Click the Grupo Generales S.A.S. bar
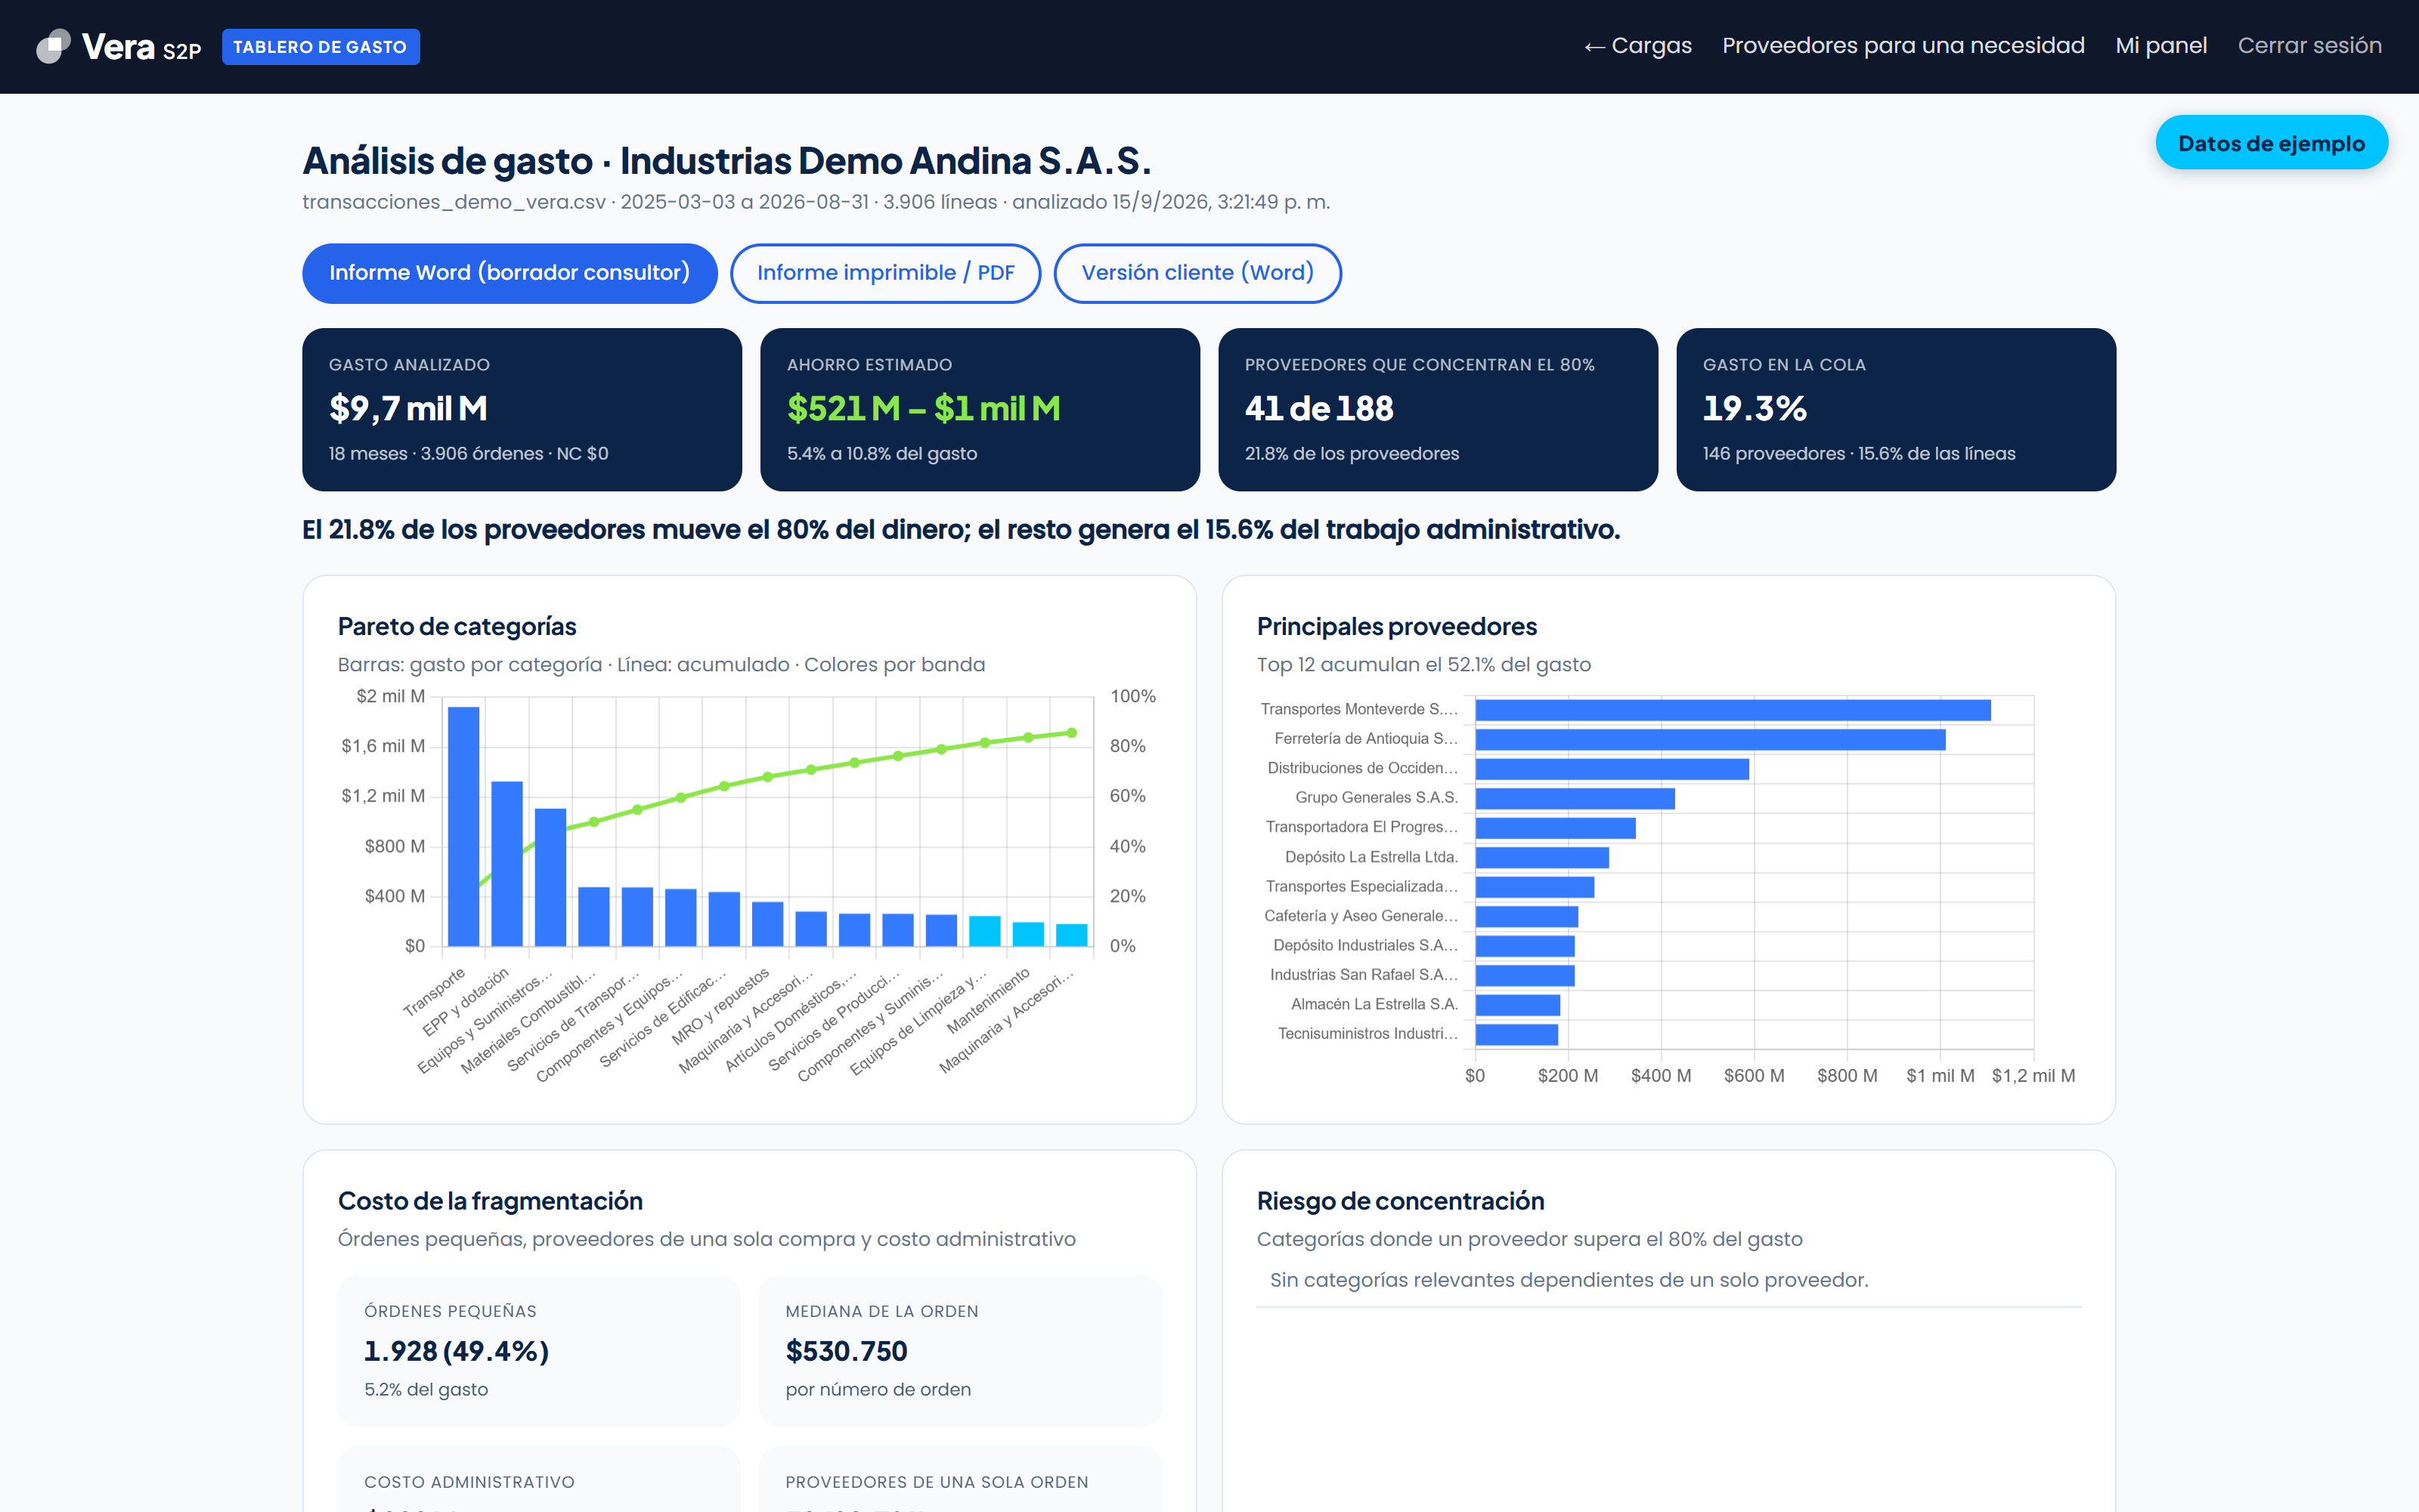The height and width of the screenshot is (1512, 2419). pyautogui.click(x=1575, y=799)
